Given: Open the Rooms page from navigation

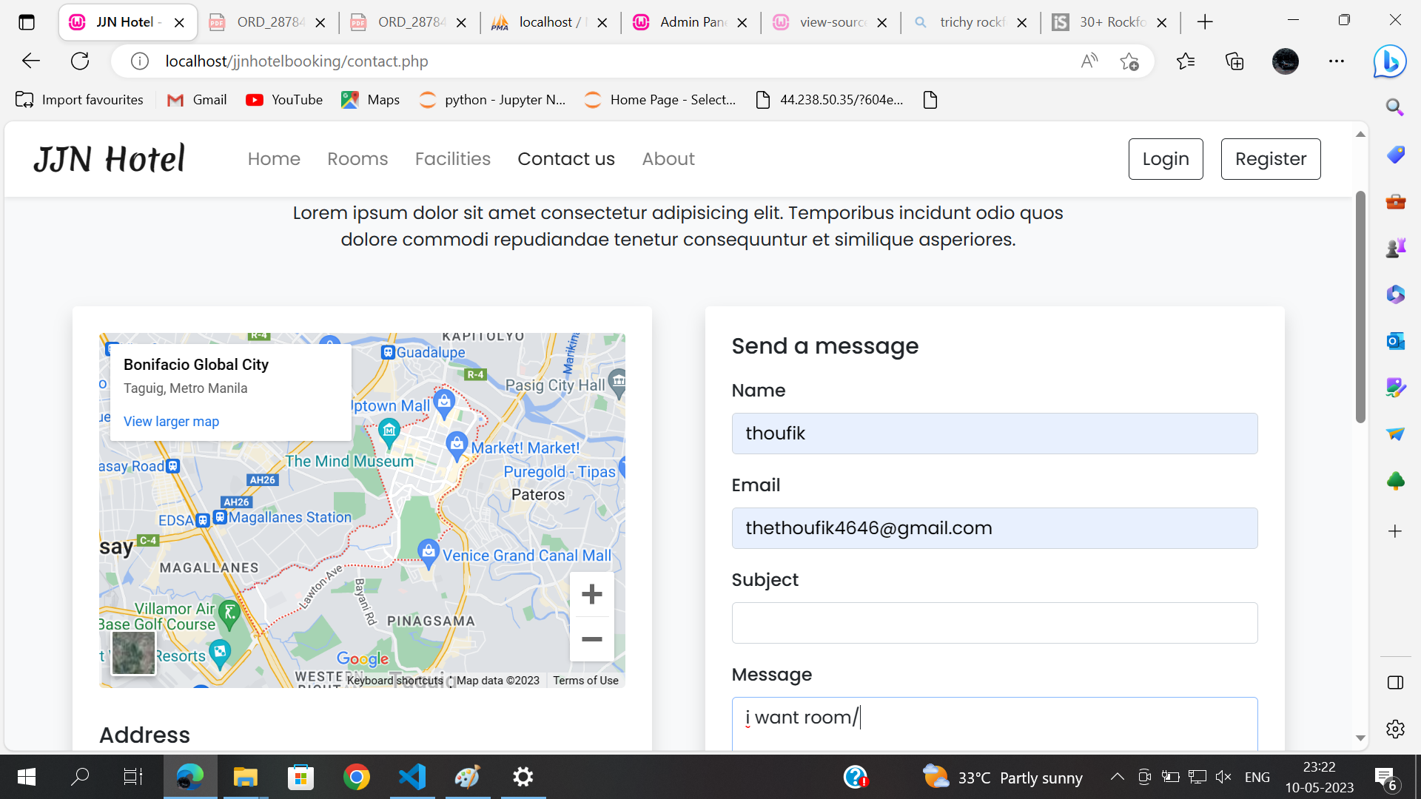Looking at the screenshot, I should pyautogui.click(x=357, y=158).
